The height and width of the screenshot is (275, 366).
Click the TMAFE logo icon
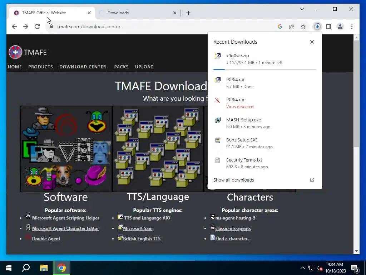(x=15, y=52)
